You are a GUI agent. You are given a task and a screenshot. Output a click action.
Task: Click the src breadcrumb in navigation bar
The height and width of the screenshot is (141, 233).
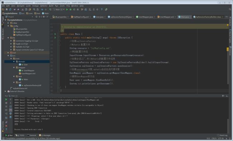(22, 13)
